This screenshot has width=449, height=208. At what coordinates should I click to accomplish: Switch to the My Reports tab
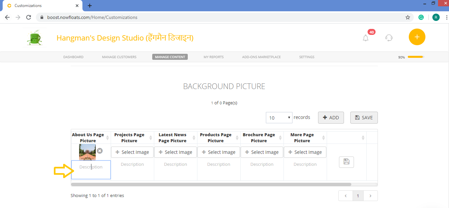tap(213, 57)
